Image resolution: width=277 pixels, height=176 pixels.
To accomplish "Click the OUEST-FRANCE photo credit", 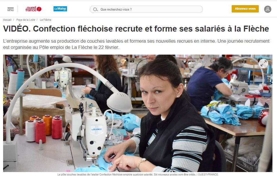I will (208, 174).
